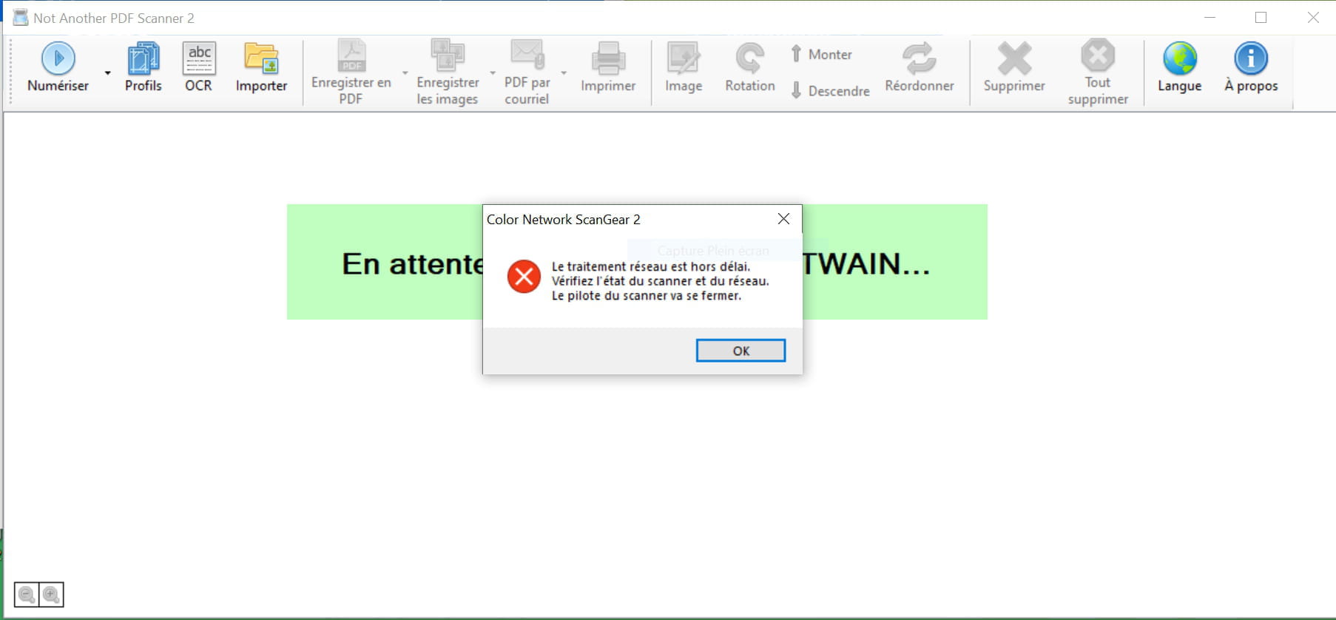Image resolution: width=1336 pixels, height=620 pixels.
Task: Click the Importer folder icon
Action: 261,68
